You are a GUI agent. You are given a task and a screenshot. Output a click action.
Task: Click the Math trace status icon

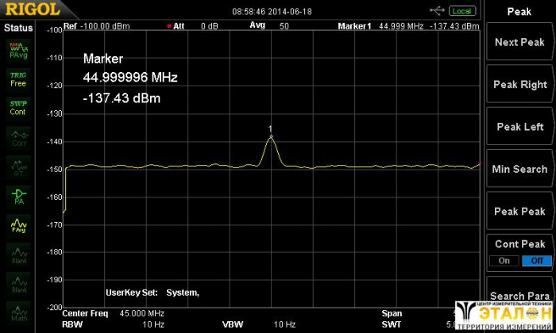pos(18,312)
